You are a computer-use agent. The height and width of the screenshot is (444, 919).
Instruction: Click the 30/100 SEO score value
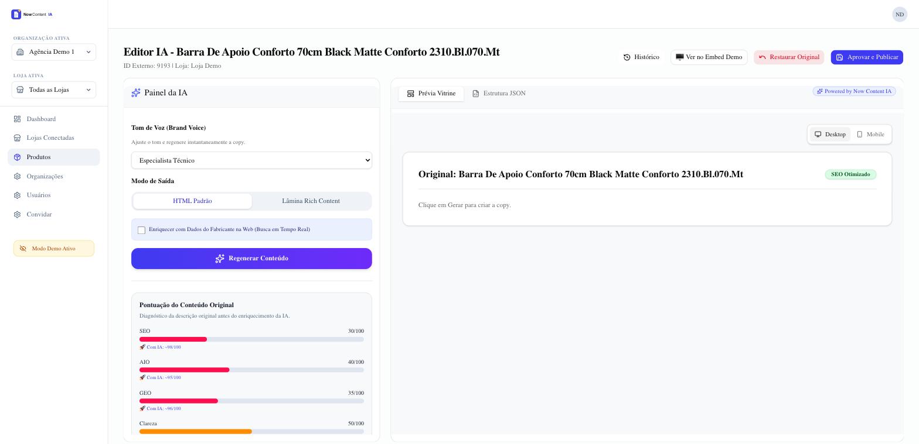[356, 332]
